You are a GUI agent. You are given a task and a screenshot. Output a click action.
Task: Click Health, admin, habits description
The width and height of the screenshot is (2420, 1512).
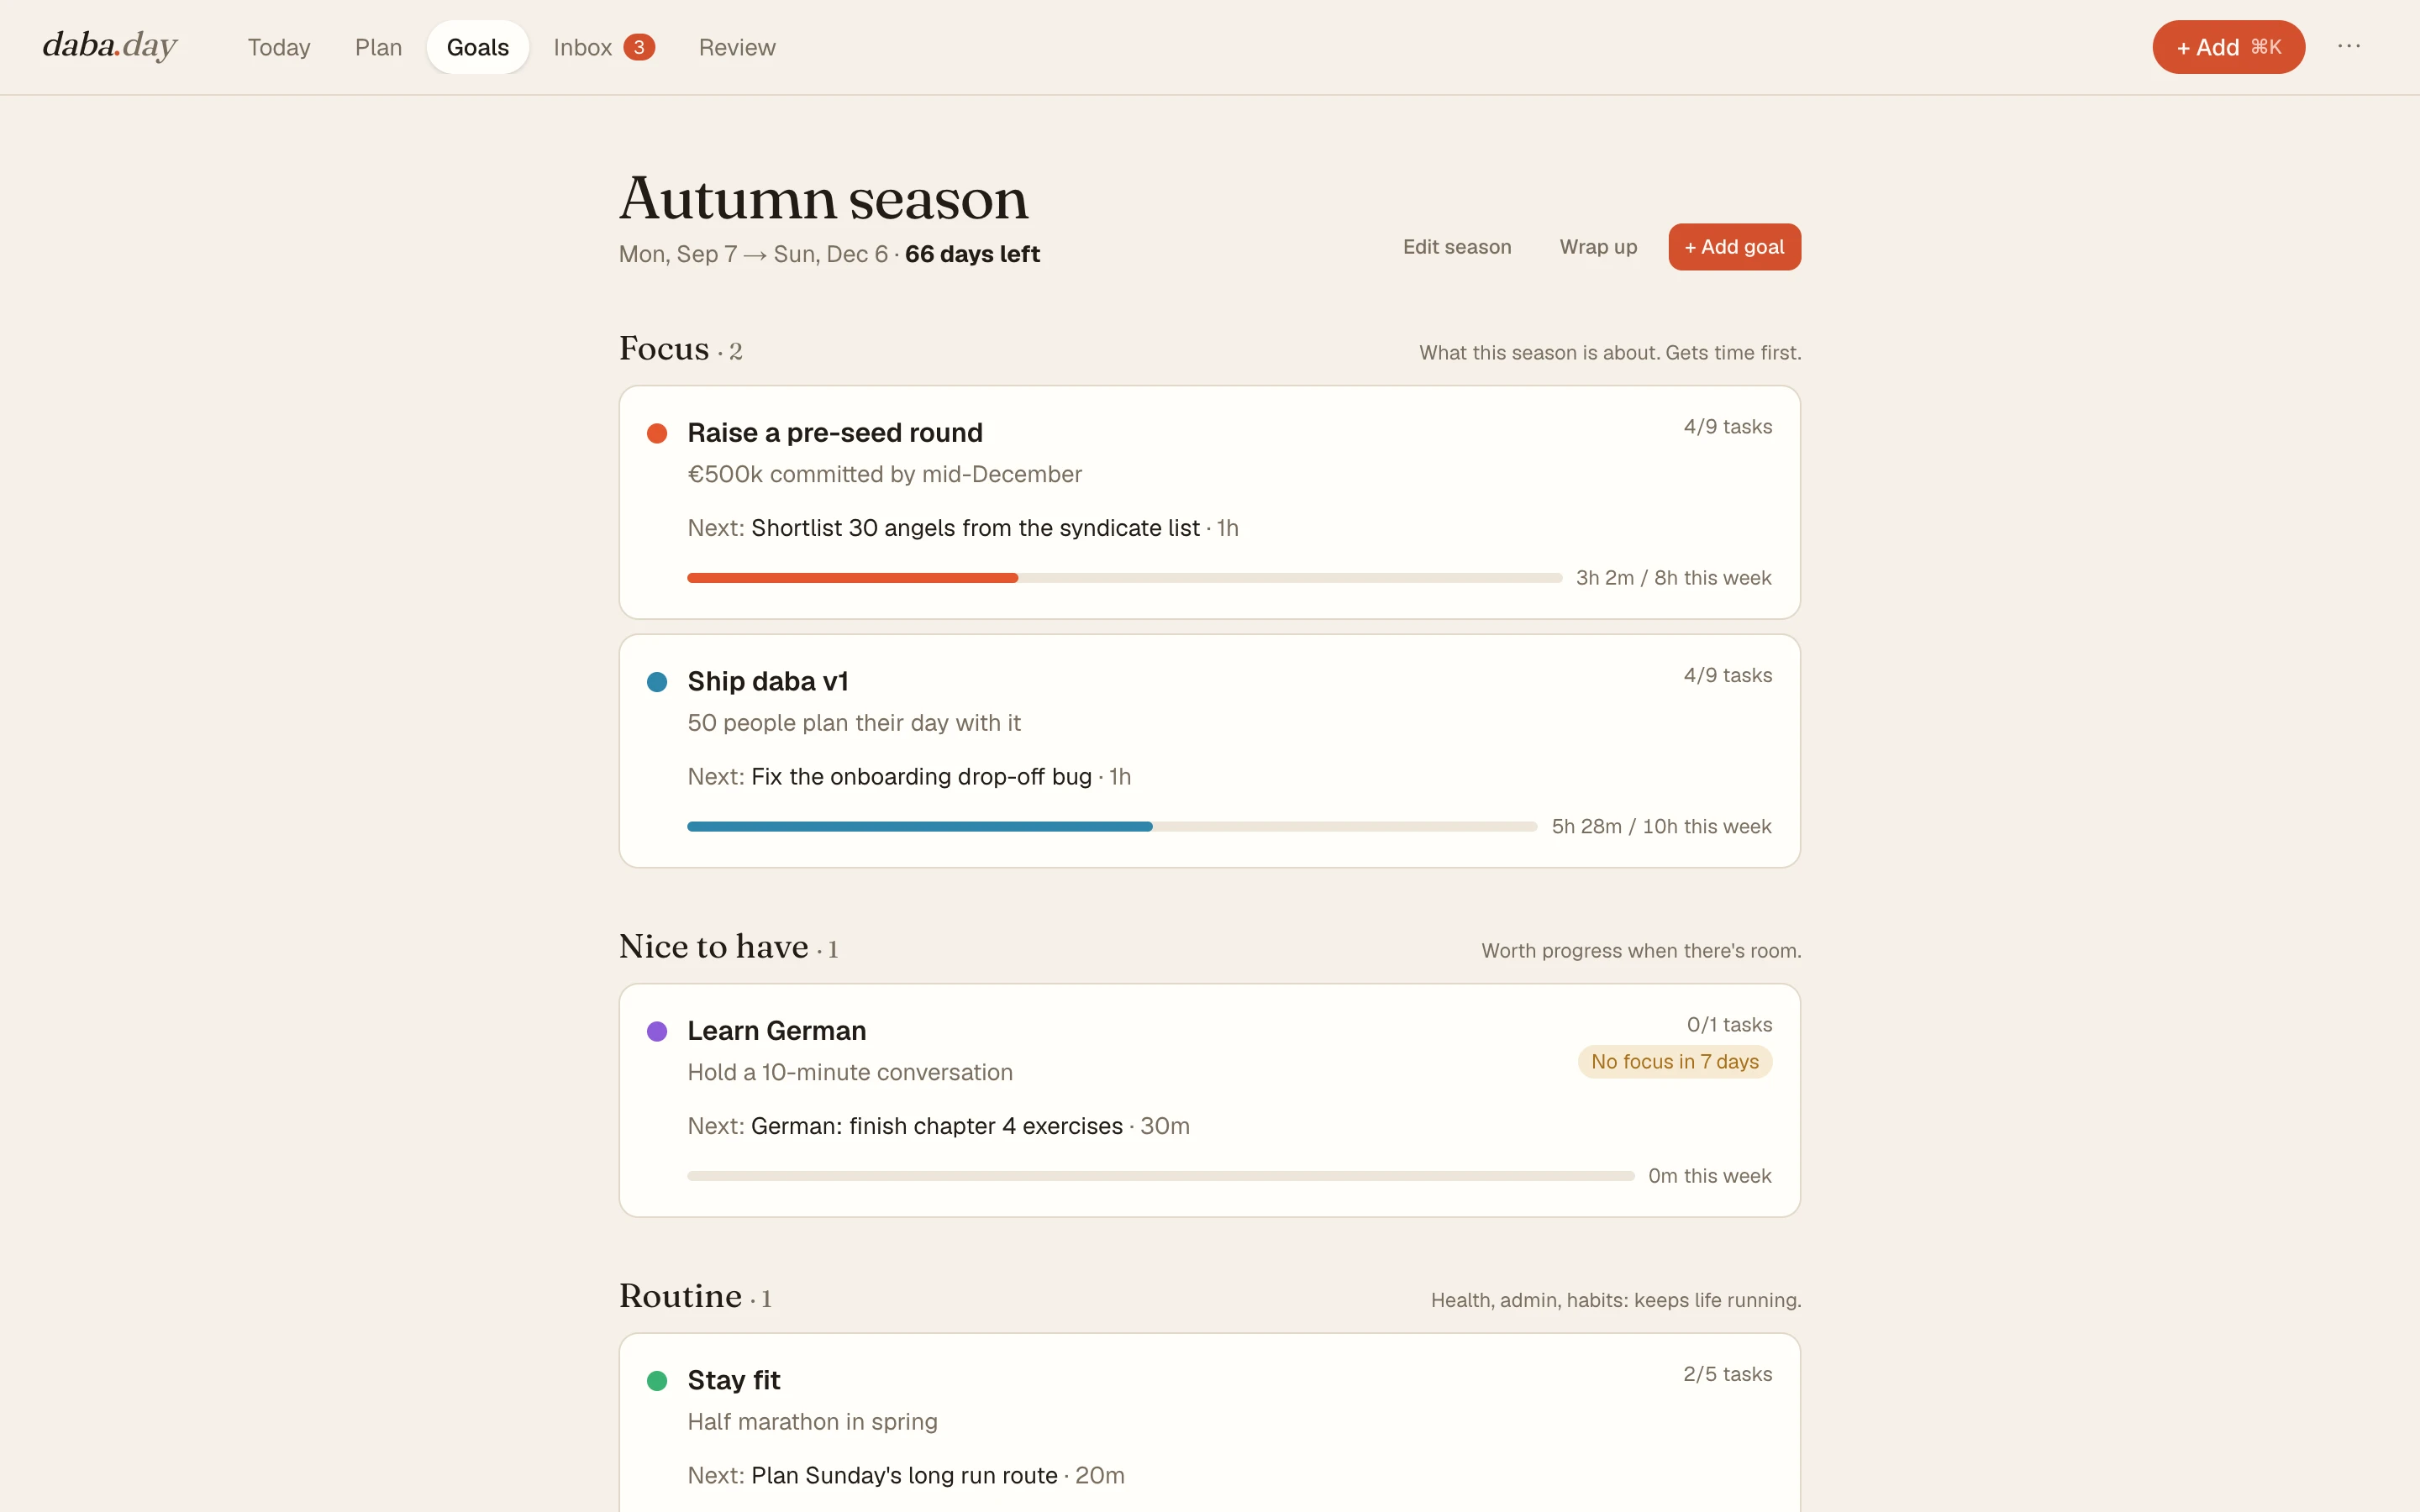[1616, 1300]
